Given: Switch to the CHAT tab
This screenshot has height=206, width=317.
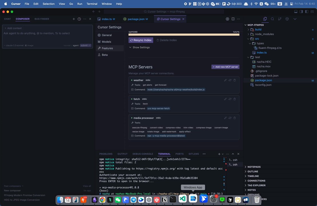Looking at the screenshot, I should [x=7, y=19].
